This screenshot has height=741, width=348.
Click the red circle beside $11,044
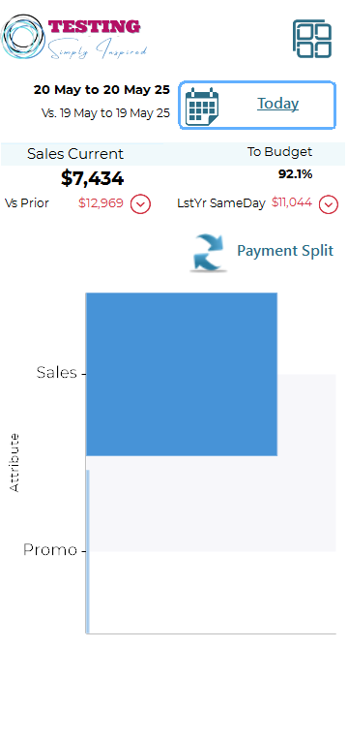pos(329,204)
